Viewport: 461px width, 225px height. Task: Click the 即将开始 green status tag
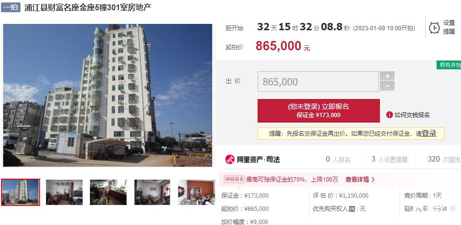click(449, 65)
